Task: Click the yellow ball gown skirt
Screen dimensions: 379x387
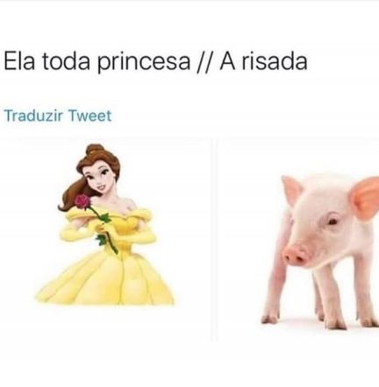Action: click(107, 280)
